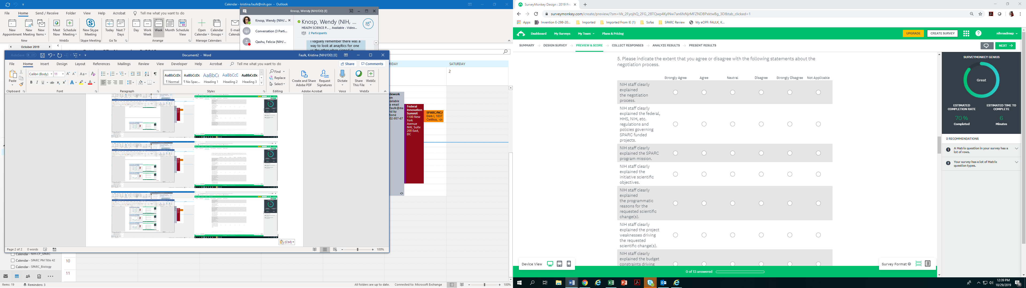
Task: Open Word font size dropdown
Action: coord(63,74)
